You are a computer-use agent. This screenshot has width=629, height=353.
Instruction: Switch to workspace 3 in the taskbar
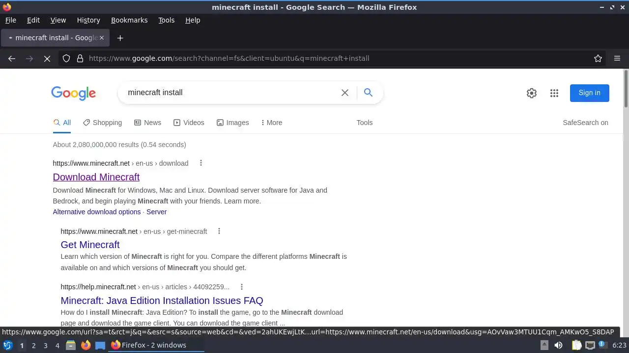tap(45, 346)
